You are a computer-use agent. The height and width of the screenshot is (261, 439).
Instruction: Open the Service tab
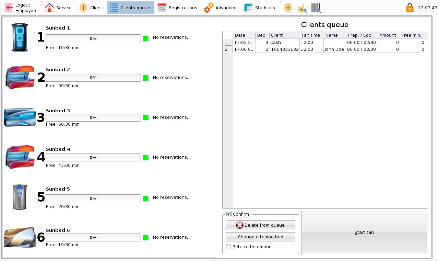point(58,8)
